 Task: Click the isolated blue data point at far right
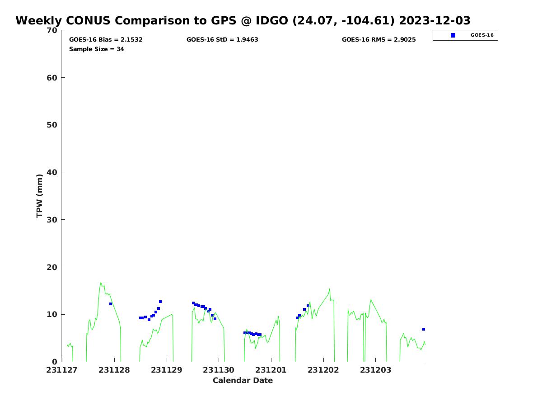(x=424, y=329)
